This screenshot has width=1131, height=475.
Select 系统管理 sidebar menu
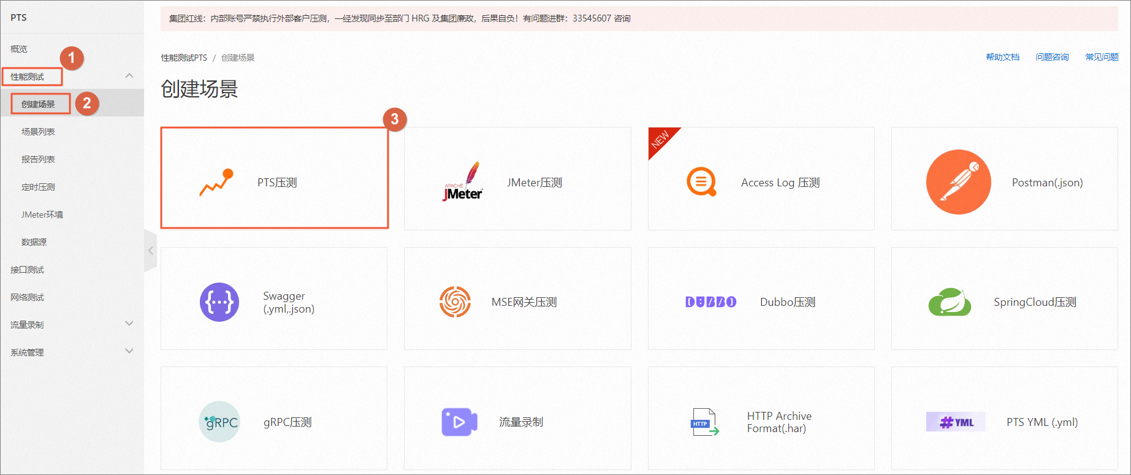(28, 352)
